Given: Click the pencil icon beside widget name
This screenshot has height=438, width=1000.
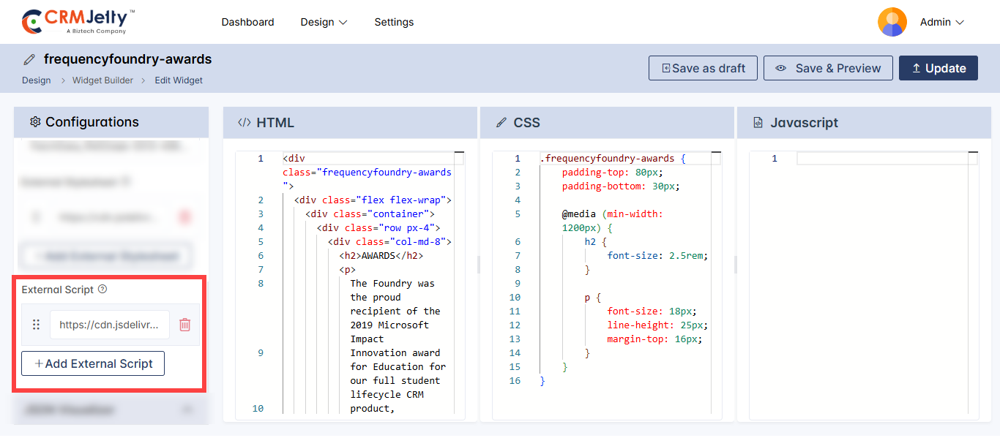Looking at the screenshot, I should pyautogui.click(x=29, y=59).
